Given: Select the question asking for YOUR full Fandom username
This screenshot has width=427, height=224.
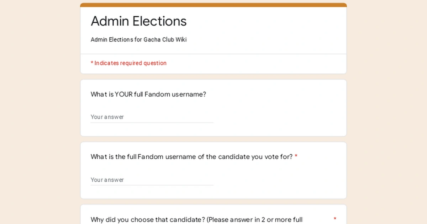Looking at the screenshot, I should point(148,94).
